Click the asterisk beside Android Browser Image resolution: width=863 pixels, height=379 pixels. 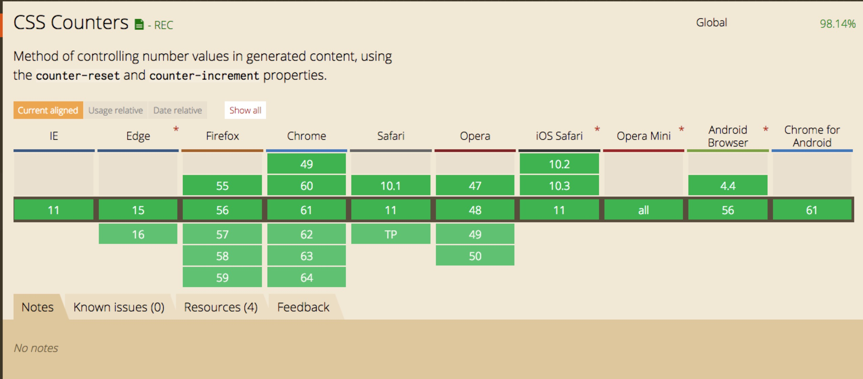tap(766, 129)
